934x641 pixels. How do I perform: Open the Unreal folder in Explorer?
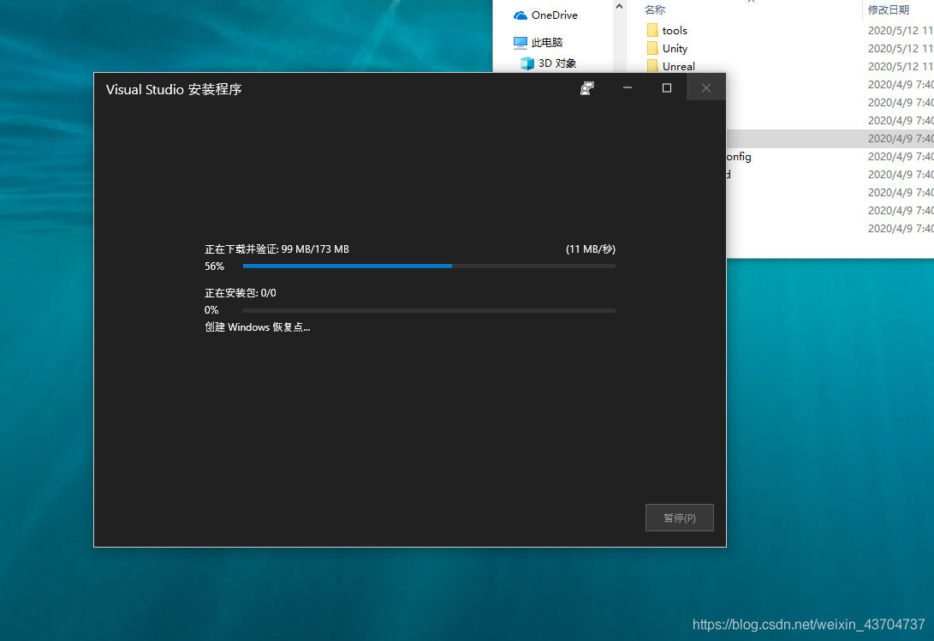[x=679, y=66]
